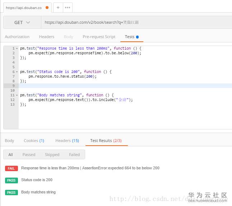Open the Test Results (2/3) tab
232x206 pixels.
click(x=106, y=141)
